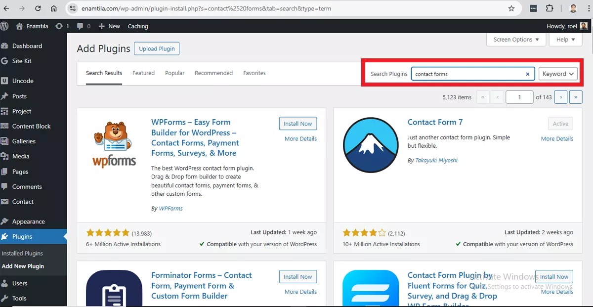The image size is (593, 307).
Task: View site information icon in address bar
Action: pyautogui.click(x=73, y=8)
